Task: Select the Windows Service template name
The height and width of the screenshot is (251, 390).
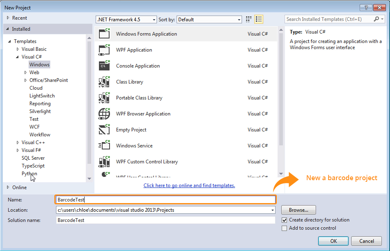Action: coord(134,146)
